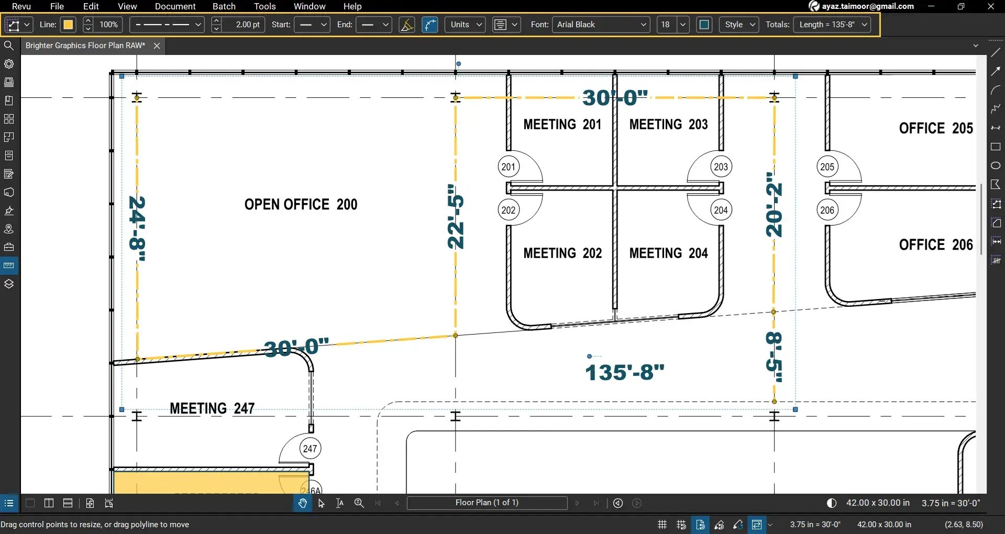The image size is (1005, 534).
Task: Activate the Zoom tool
Action: click(x=359, y=503)
